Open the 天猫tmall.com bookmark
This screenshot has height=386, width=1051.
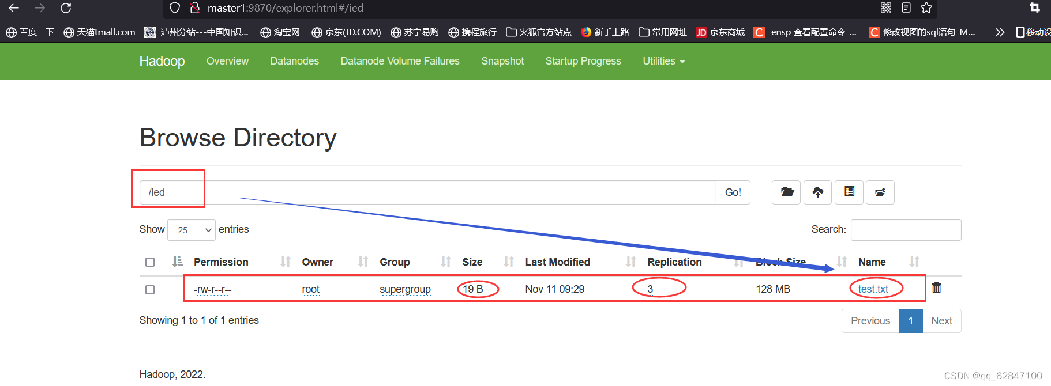[x=99, y=32]
